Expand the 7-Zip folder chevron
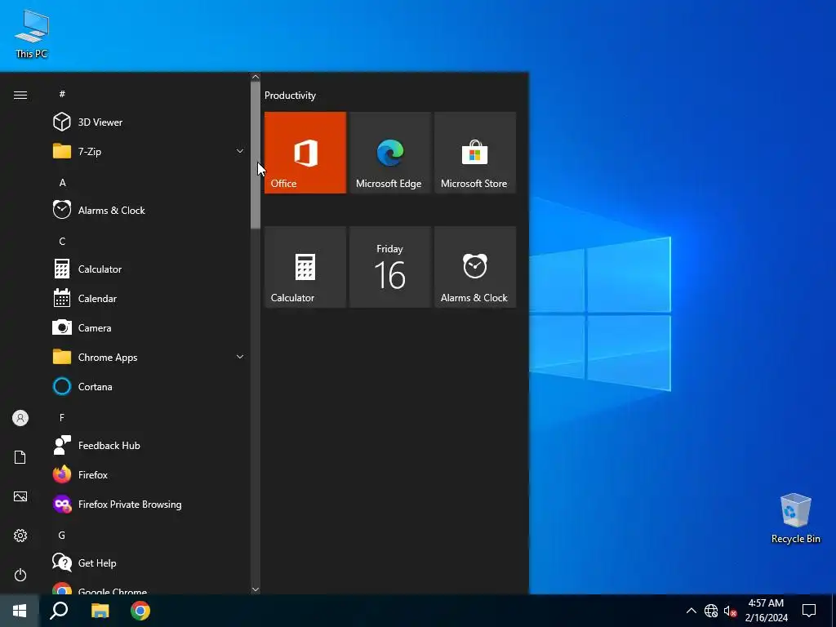Image resolution: width=836 pixels, height=627 pixels. pos(240,151)
